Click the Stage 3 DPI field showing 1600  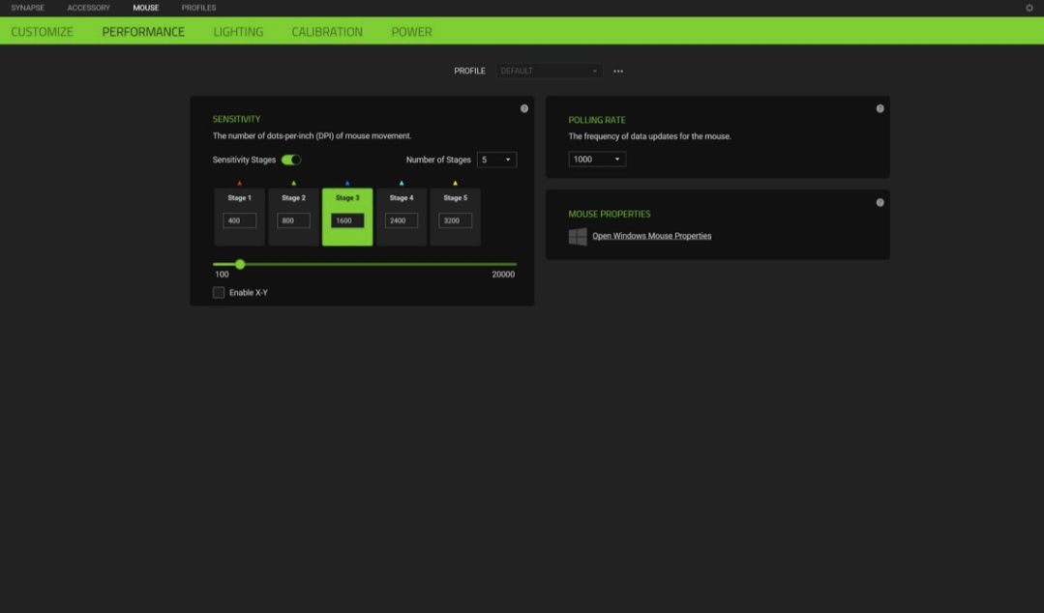click(347, 220)
